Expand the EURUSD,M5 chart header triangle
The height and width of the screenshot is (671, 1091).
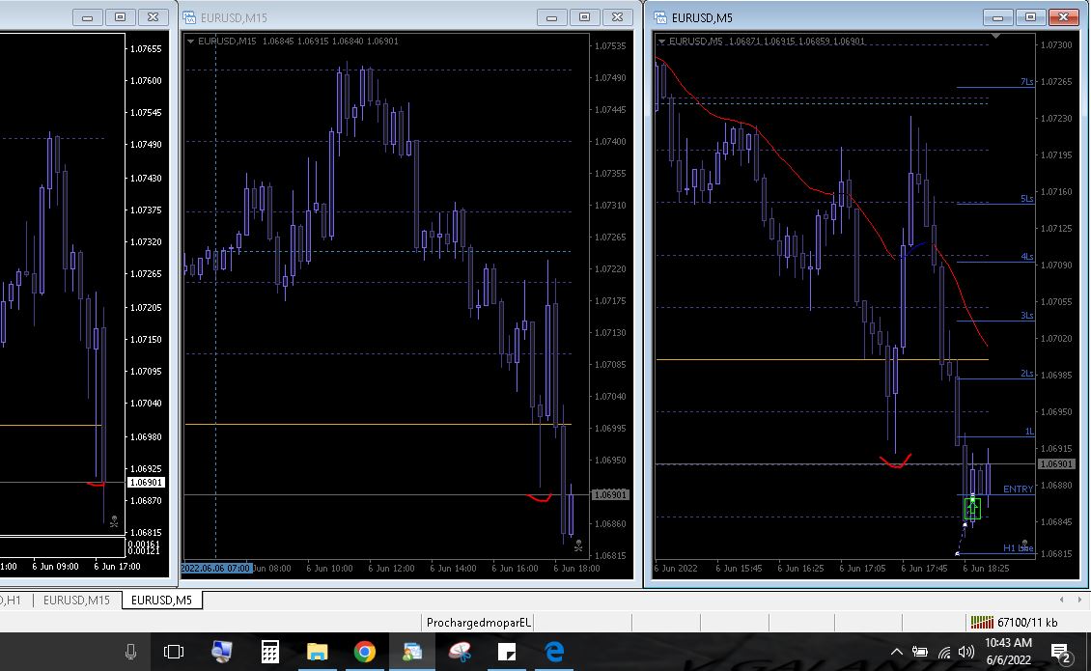(661, 42)
